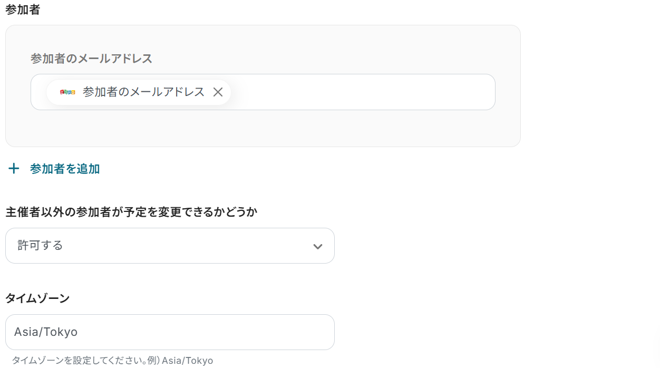Viewport: 660px width, 368px height.
Task: Focus the Asia/Tokyo timezone text
Action: tap(46, 332)
